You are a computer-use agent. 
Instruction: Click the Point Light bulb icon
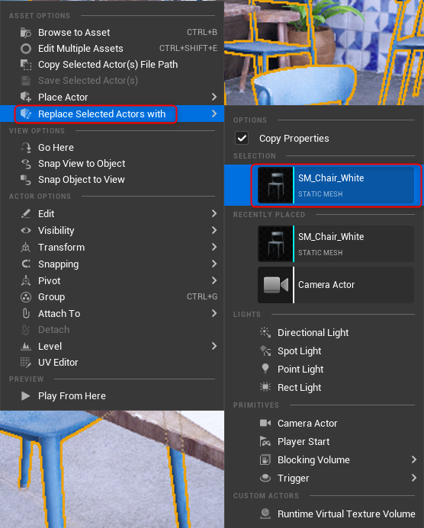(265, 369)
